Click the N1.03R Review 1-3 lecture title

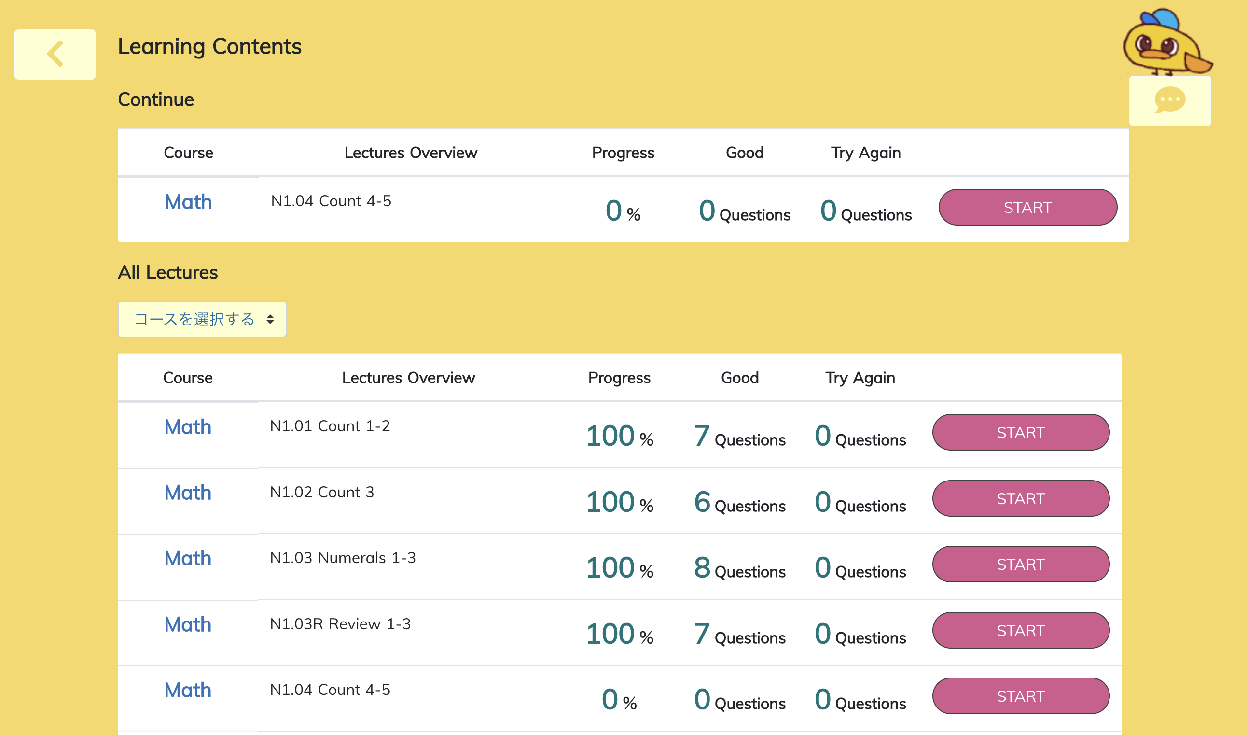[x=340, y=623]
